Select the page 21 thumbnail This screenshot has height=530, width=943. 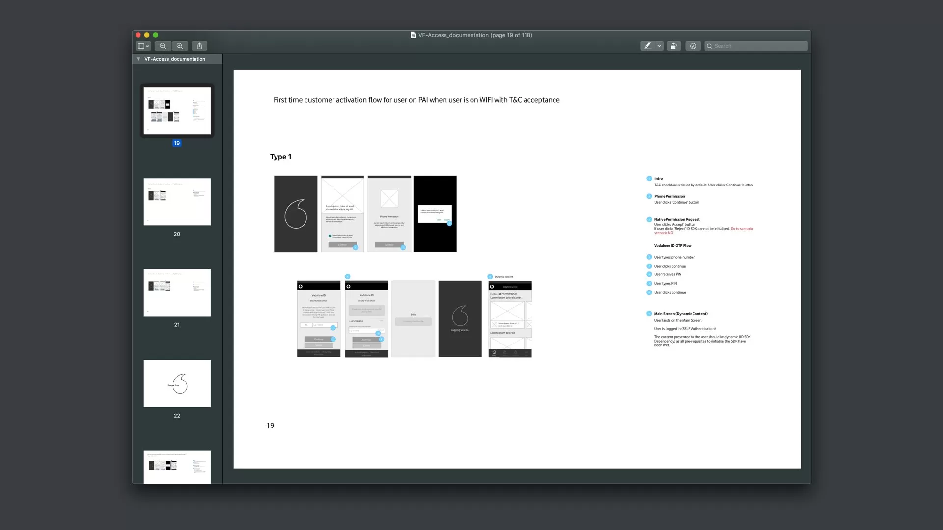point(177,292)
